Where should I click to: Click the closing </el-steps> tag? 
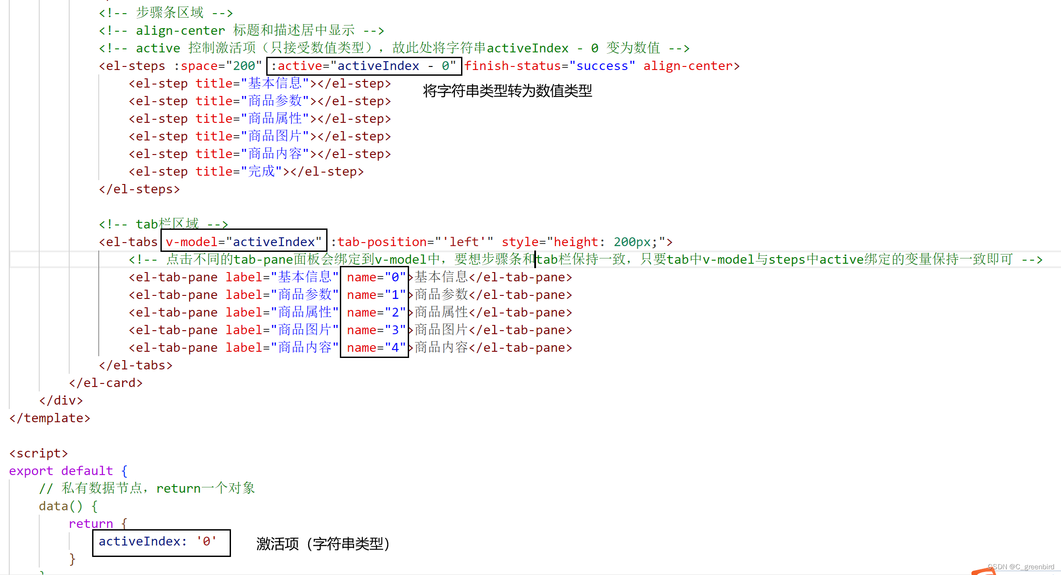pyautogui.click(x=139, y=189)
